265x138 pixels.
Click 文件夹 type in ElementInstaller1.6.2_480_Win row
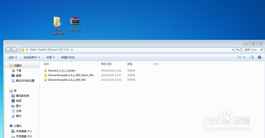(131, 80)
